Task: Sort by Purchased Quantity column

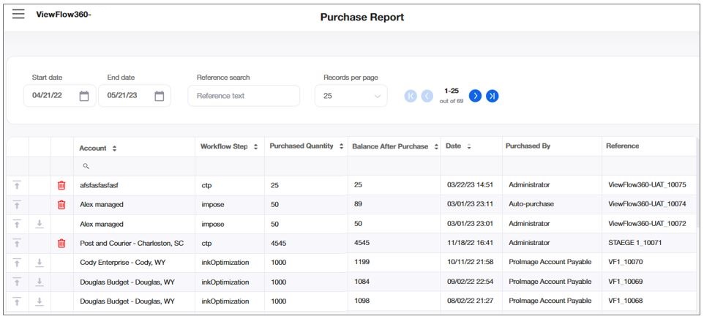Action: coord(341,146)
